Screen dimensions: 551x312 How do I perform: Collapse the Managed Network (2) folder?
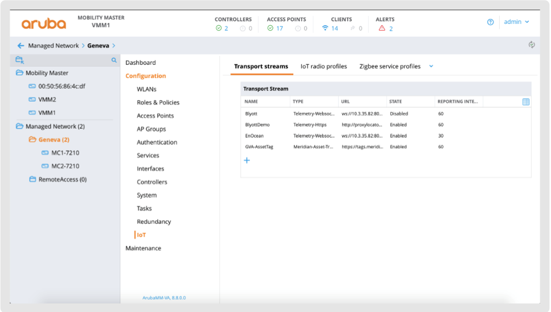pyautogui.click(x=19, y=126)
